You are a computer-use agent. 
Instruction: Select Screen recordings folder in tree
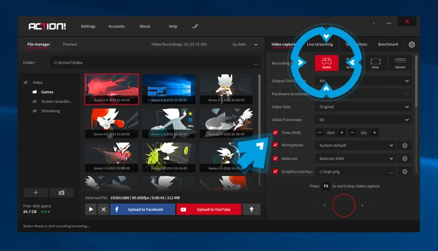coord(57,102)
